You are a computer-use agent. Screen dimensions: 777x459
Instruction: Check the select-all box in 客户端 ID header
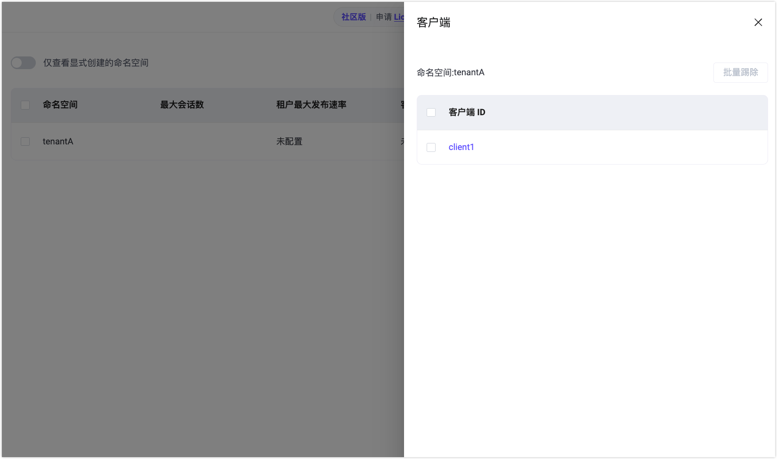coord(431,112)
